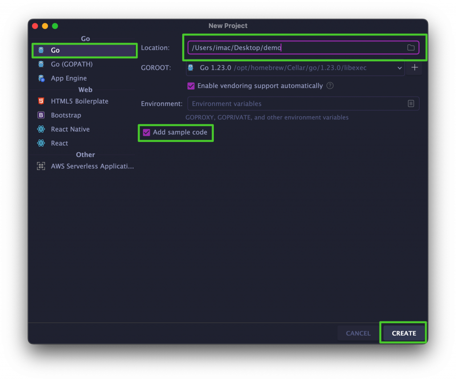Click the CREATE button
Screen dimensions: 456x381
[403, 333]
